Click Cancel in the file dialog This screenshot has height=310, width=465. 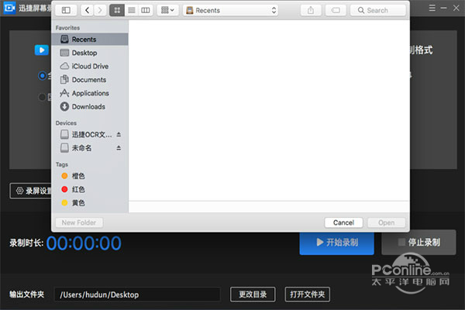(343, 222)
